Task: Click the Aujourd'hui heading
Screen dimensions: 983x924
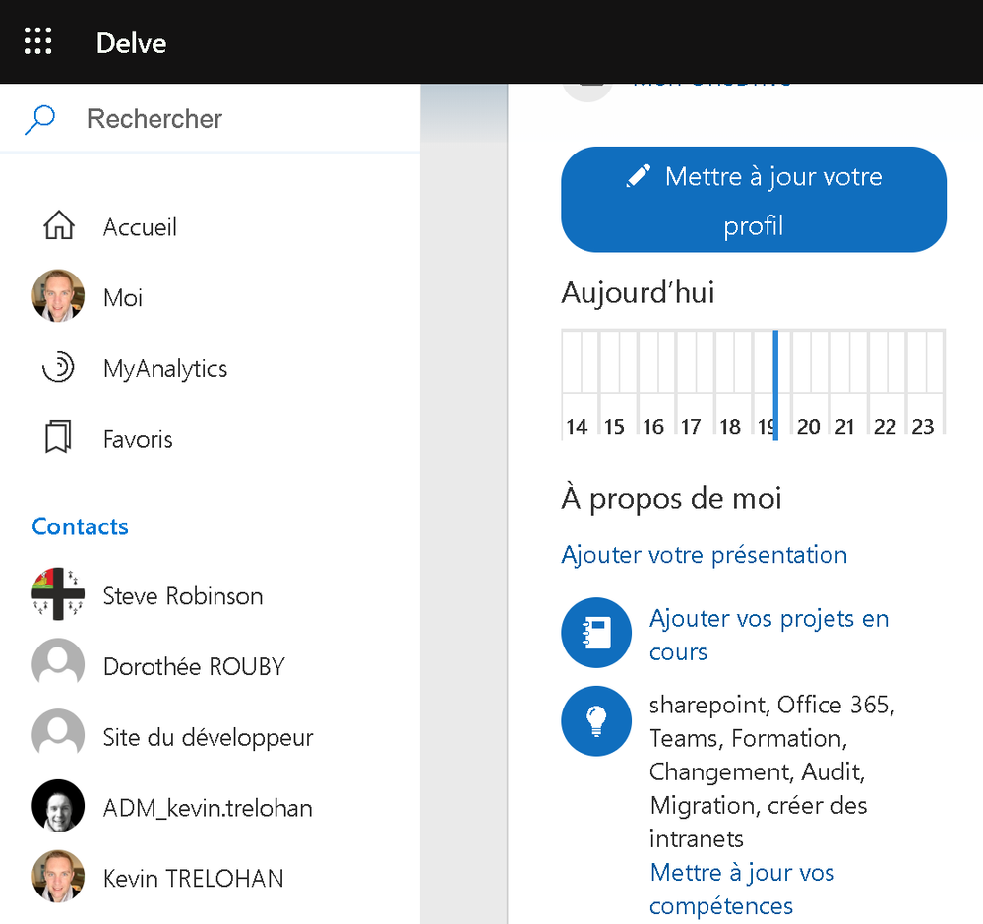Action: coord(638,293)
